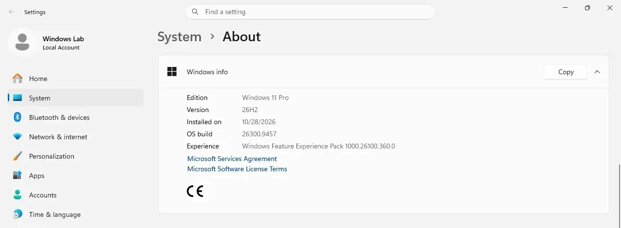Open Personalization settings
The image size is (621, 228).
pos(76,156)
